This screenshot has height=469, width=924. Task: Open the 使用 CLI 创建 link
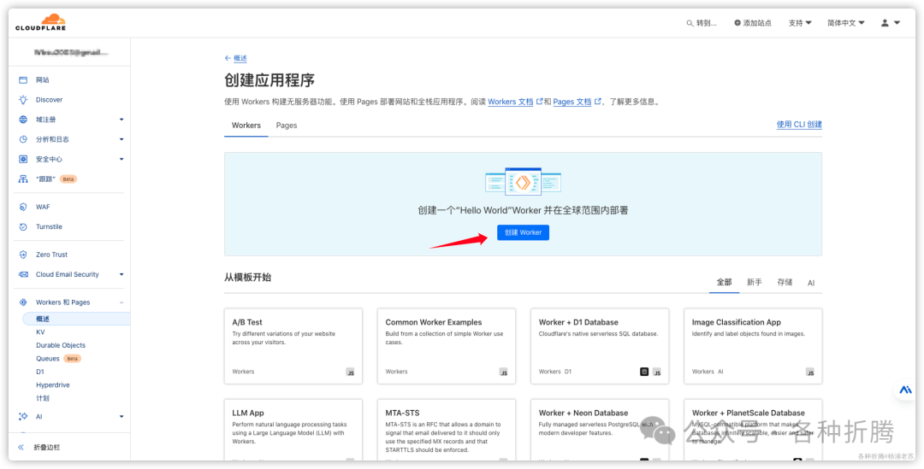(799, 125)
